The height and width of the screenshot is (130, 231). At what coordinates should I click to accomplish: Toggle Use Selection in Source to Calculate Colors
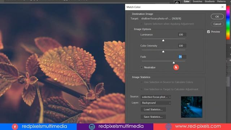pyautogui.click(x=141, y=82)
